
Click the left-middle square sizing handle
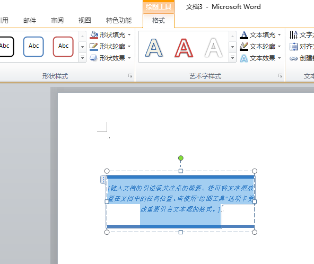point(107,201)
